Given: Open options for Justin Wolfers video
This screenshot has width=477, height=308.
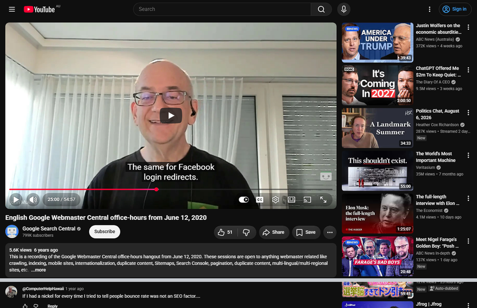Looking at the screenshot, I should 469,27.
